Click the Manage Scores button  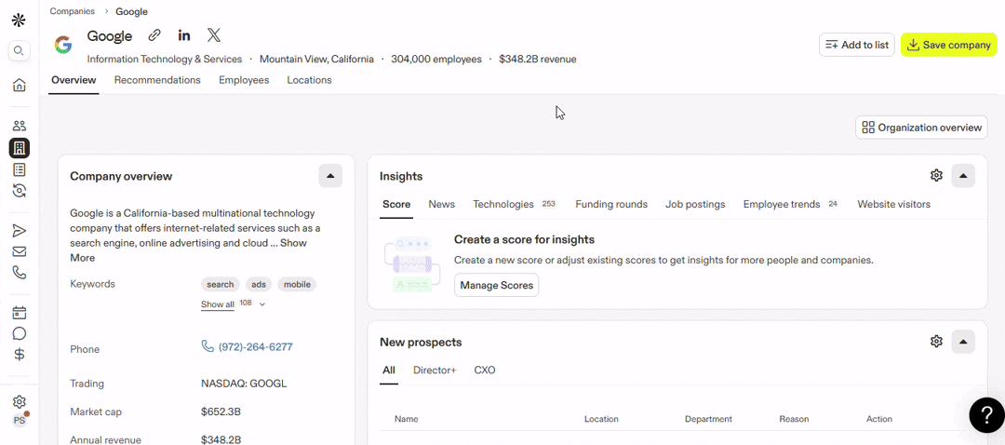pos(497,285)
